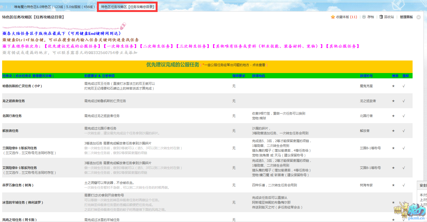
Task: Open 点击查看 link in yellow banner
Action: click(x=258, y=65)
